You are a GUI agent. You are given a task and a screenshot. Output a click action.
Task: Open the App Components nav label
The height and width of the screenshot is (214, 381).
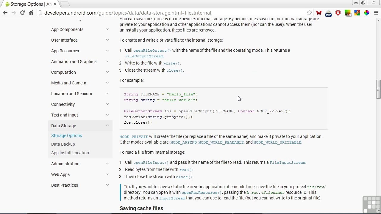[67, 29]
